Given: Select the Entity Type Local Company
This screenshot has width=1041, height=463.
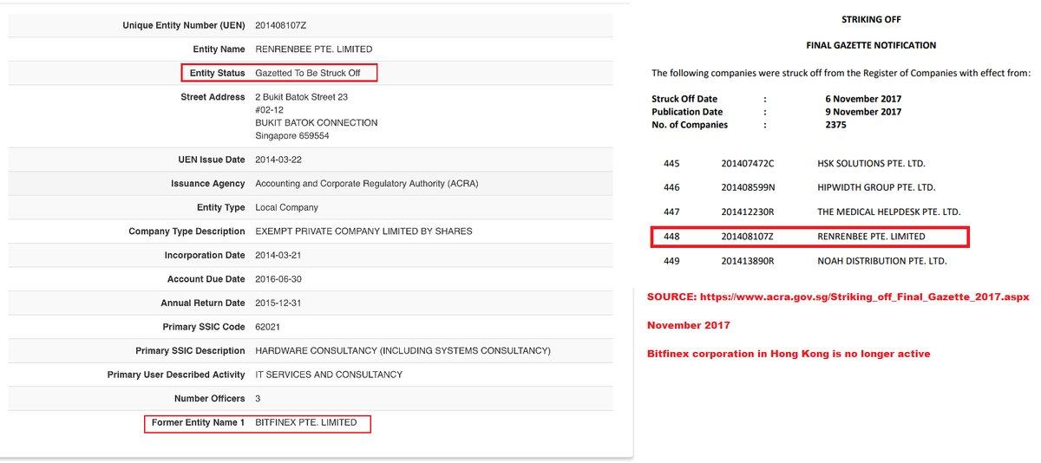Looking at the screenshot, I should [x=286, y=208].
